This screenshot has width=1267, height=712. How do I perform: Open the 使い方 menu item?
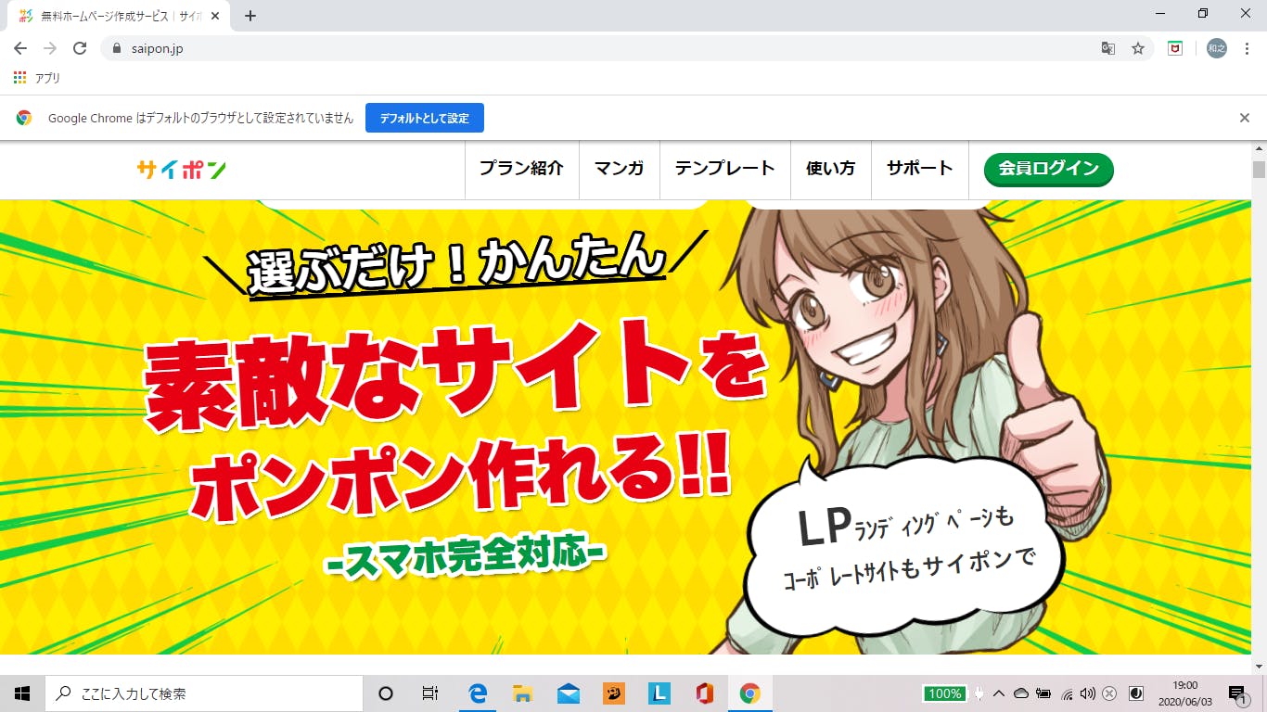(830, 169)
